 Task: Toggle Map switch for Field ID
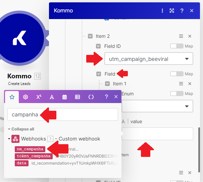point(177,46)
